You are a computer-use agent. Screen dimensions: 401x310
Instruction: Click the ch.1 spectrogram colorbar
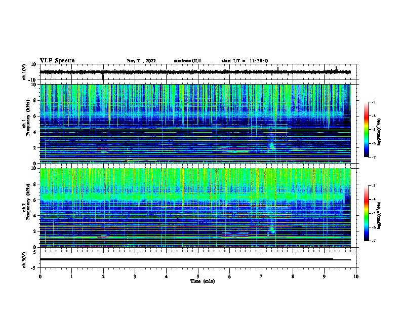(x=367, y=130)
